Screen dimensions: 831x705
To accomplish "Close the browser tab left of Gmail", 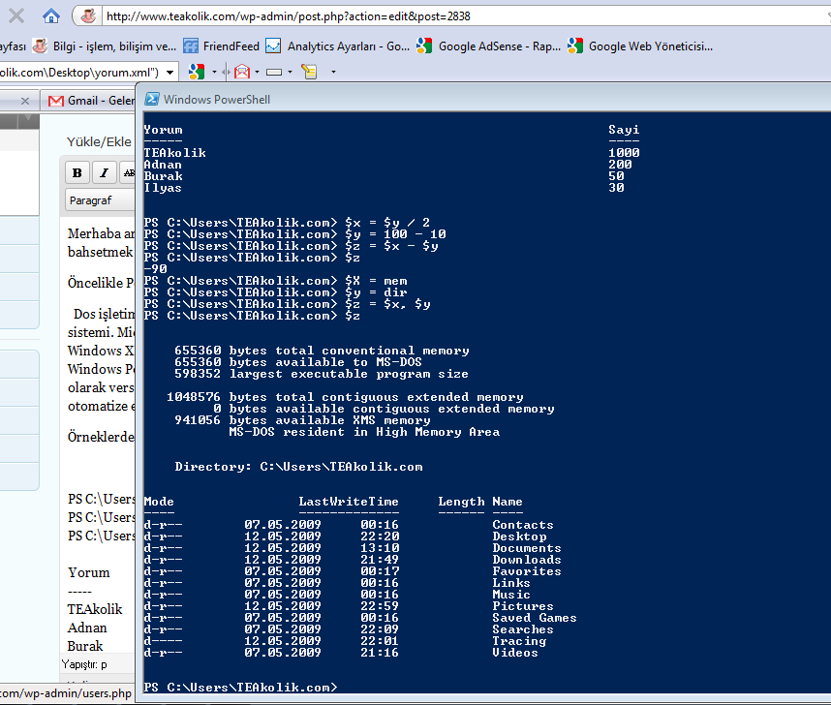I will (25, 101).
